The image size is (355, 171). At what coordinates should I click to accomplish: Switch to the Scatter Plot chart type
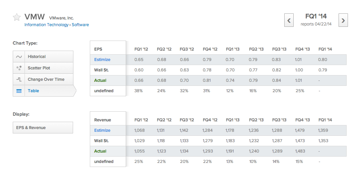tap(43, 68)
